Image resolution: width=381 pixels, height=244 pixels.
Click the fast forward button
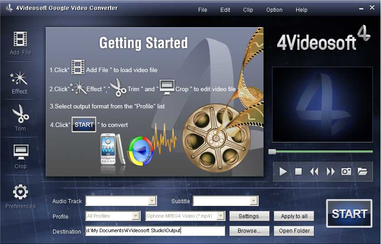(331, 171)
